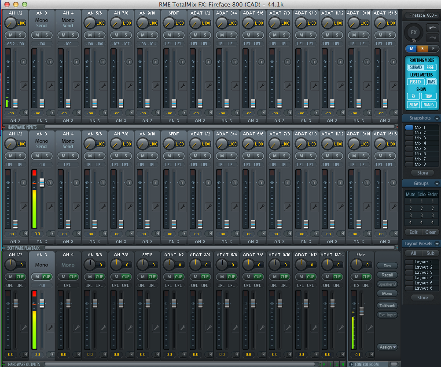
Task: Switch to the Sub layout tab
Action: click(430, 253)
